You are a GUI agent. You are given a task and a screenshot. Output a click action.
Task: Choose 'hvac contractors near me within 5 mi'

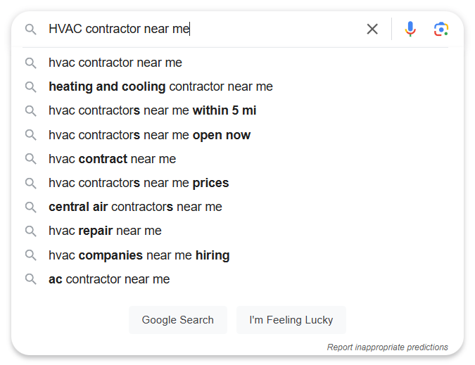(237, 111)
